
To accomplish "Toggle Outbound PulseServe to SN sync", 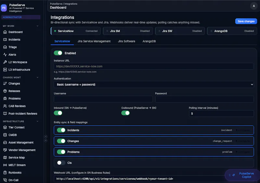I will (125, 113).
